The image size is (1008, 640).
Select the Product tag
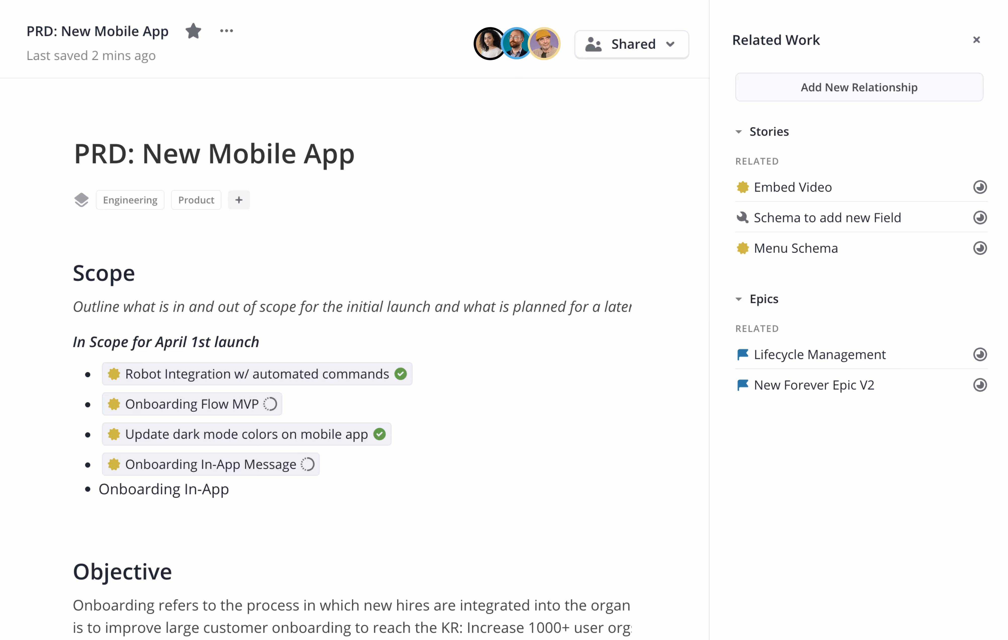pyautogui.click(x=196, y=200)
